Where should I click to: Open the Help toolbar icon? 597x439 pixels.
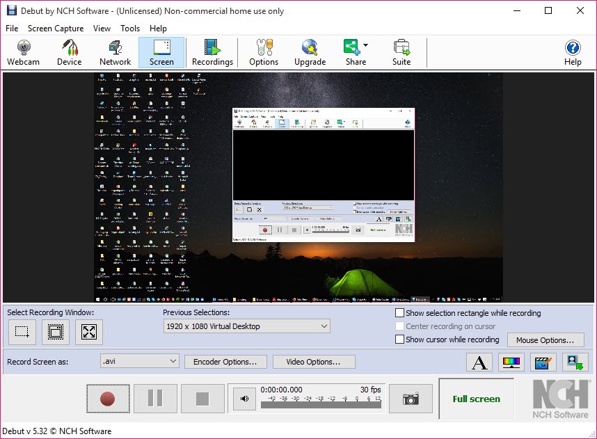click(x=573, y=53)
